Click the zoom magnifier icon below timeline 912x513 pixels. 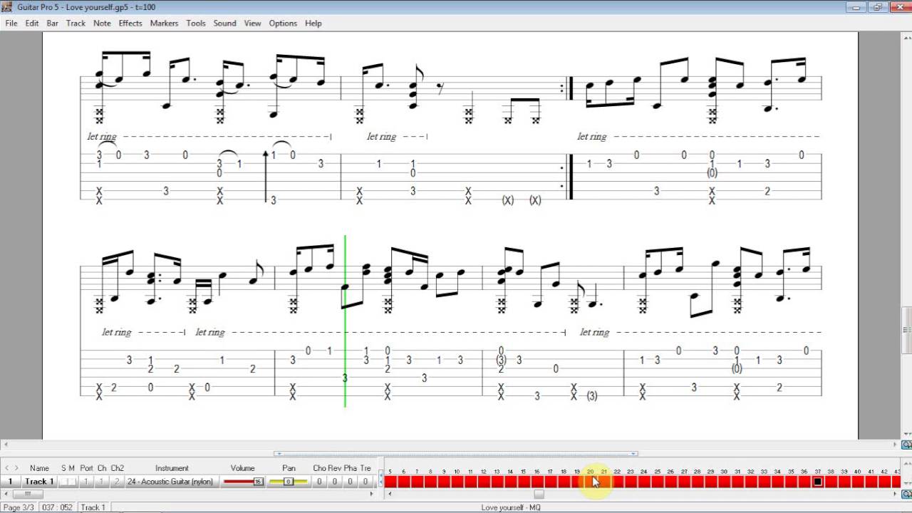click(906, 494)
